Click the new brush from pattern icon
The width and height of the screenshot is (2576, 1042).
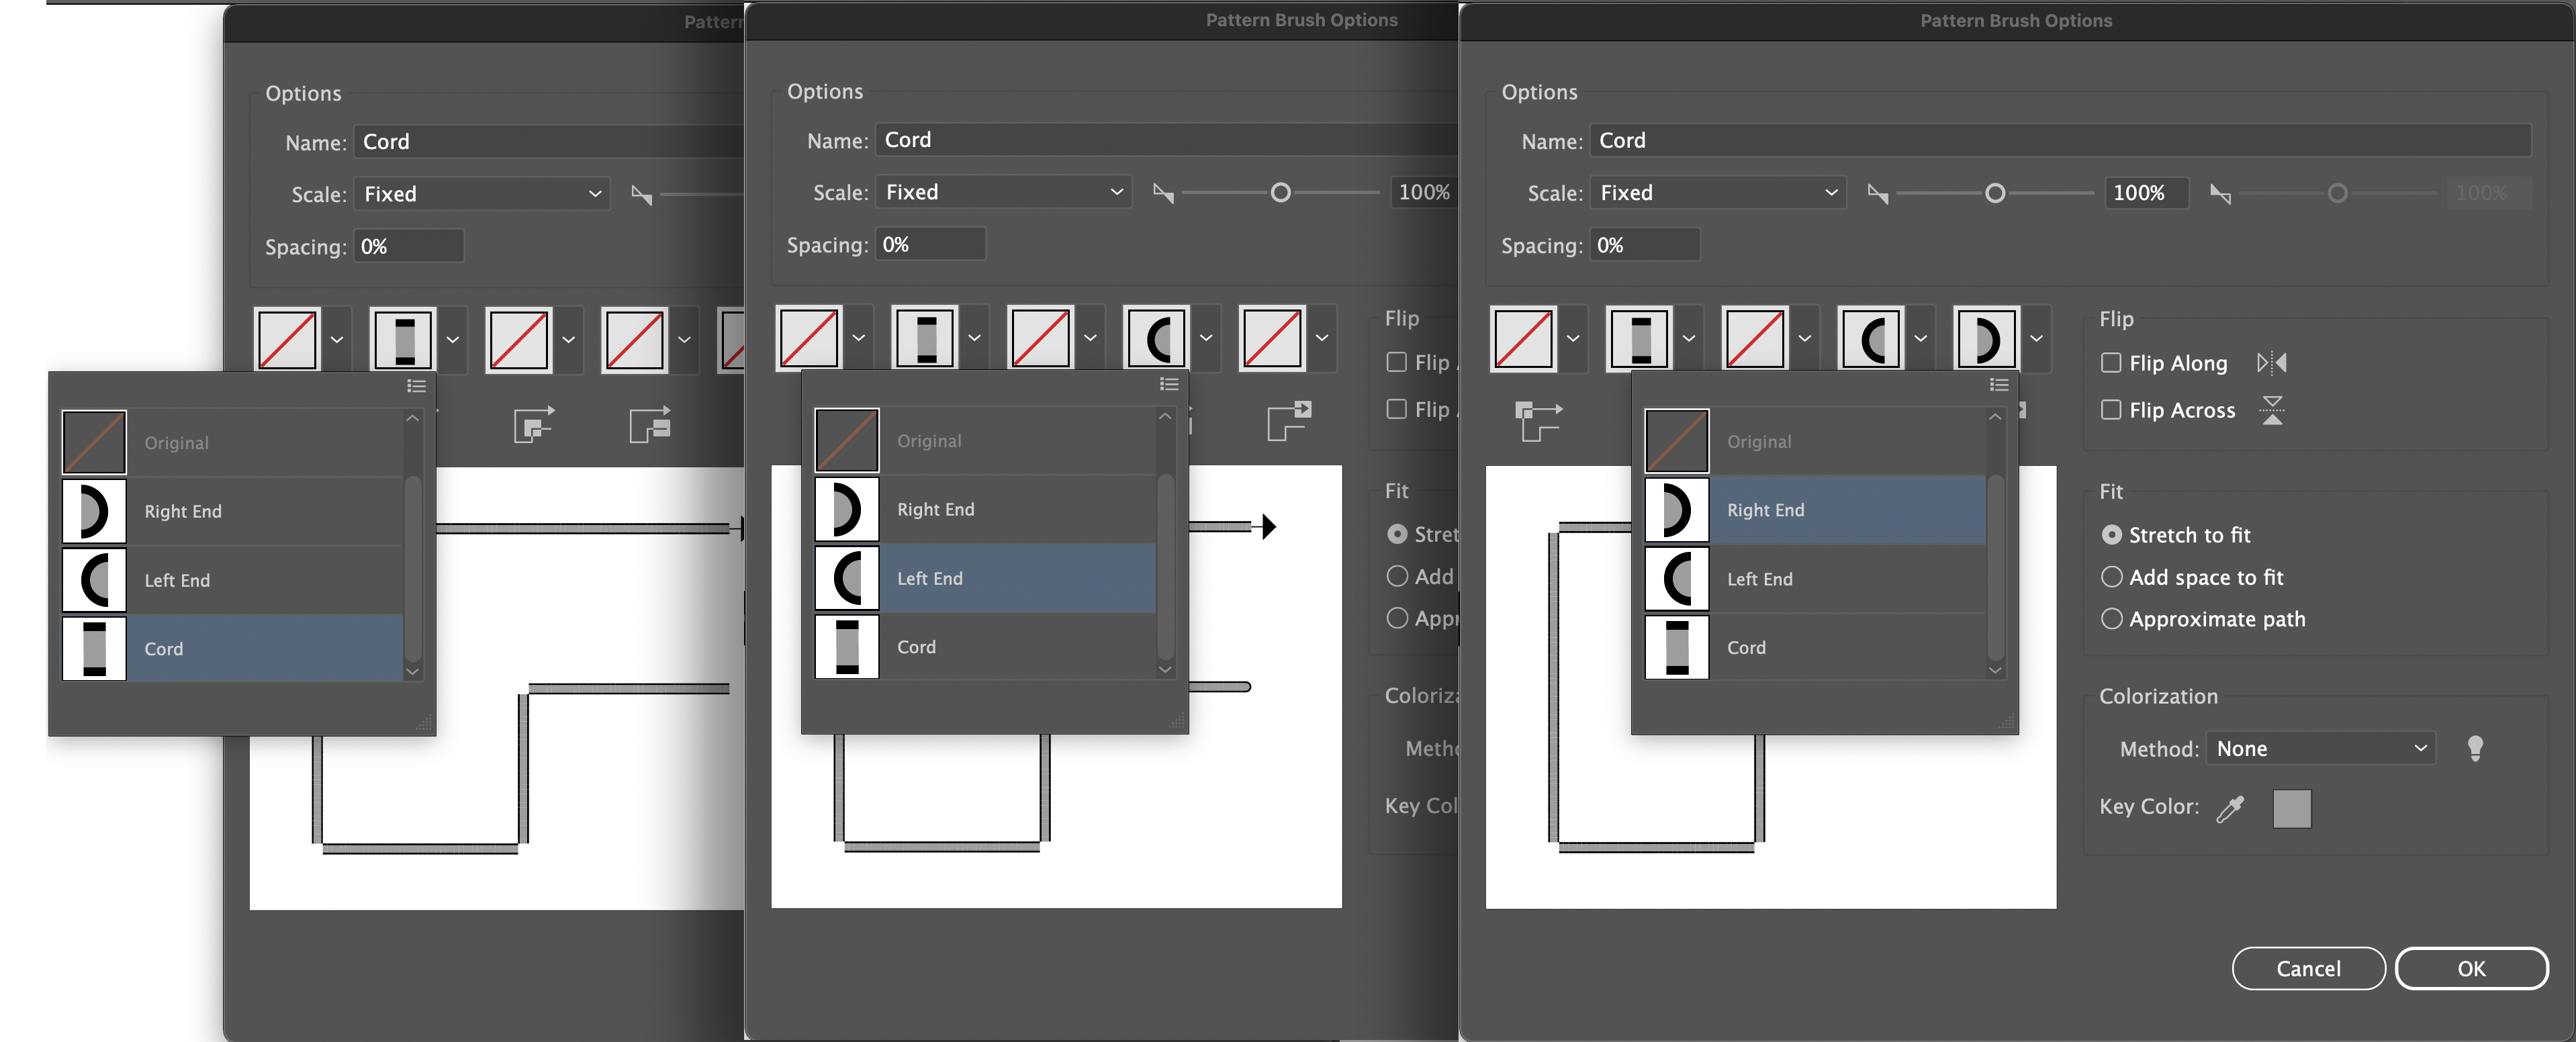click(x=1539, y=421)
